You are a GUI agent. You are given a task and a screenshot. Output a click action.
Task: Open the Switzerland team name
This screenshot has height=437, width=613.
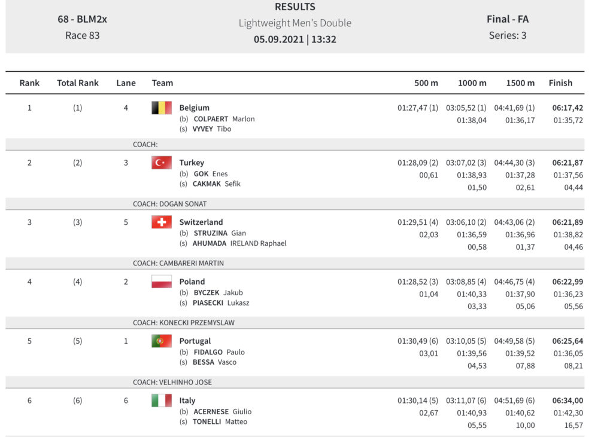click(x=201, y=222)
